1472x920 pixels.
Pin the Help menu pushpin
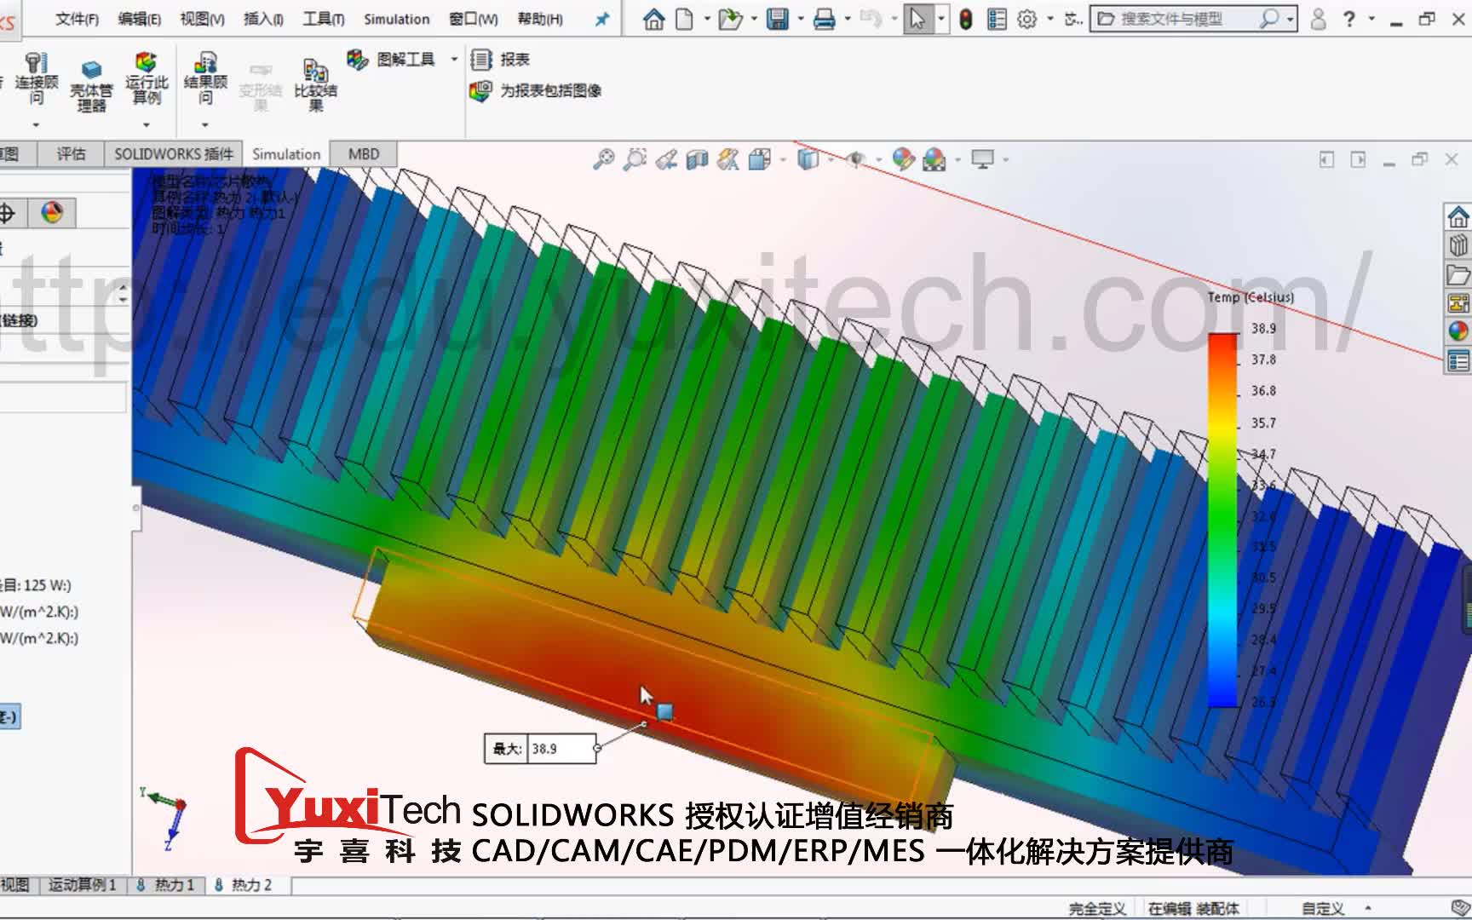tap(601, 19)
